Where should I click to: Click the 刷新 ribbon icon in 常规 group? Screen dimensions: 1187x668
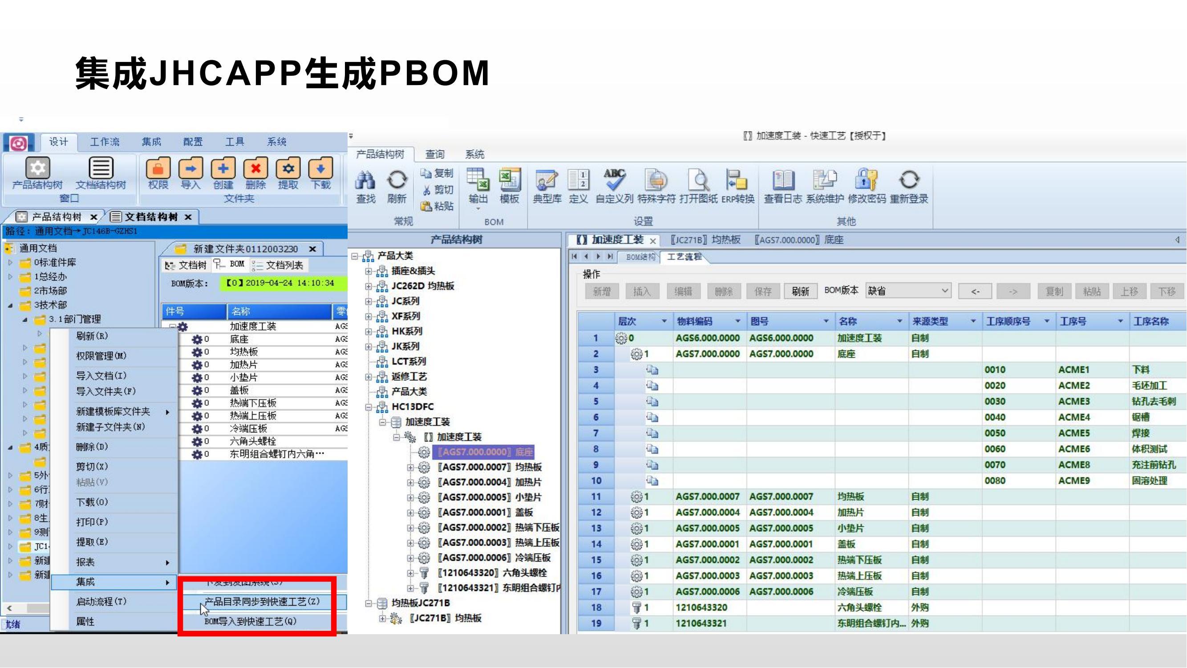coord(397,187)
